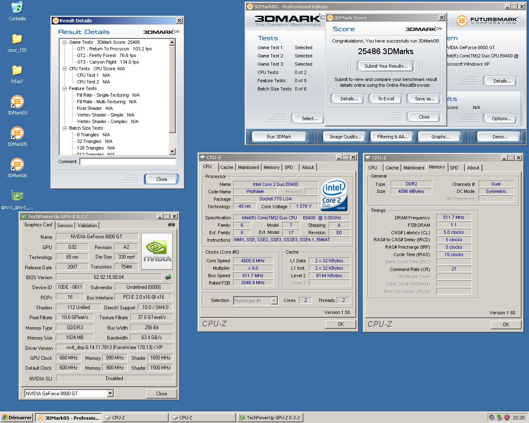
Task: Click the 3DMark Score title bar icon
Action: pyautogui.click(x=330, y=18)
